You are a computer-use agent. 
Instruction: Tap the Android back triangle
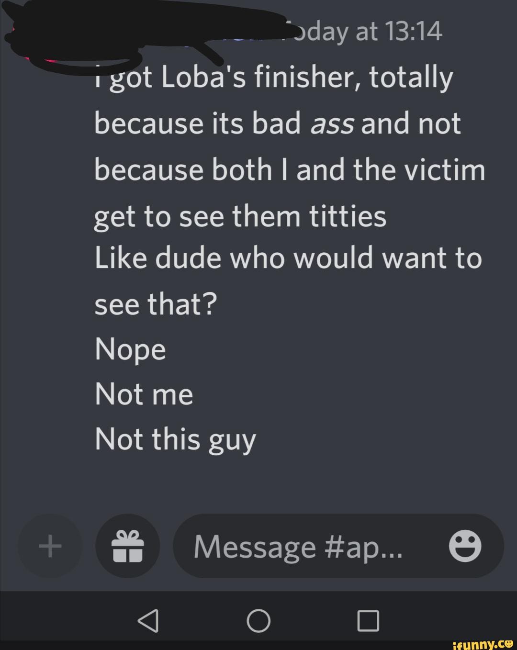(x=148, y=621)
